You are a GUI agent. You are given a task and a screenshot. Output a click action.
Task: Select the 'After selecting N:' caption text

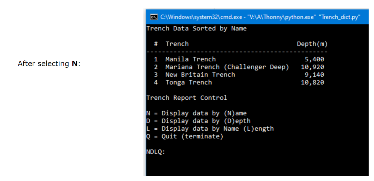tap(49, 63)
